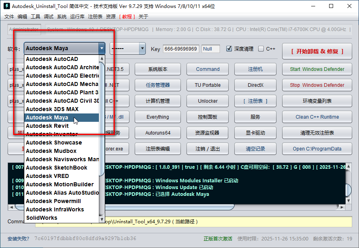
Task: Click Start Windows Defender button
Action: [317, 69]
